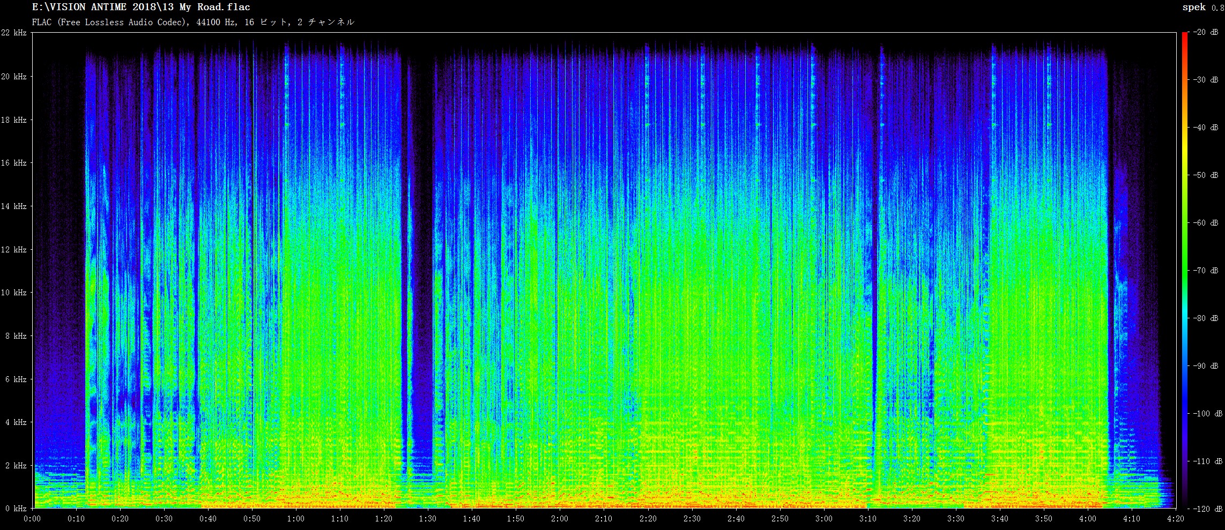Click the "2 kHz" frequency label

(x=16, y=466)
